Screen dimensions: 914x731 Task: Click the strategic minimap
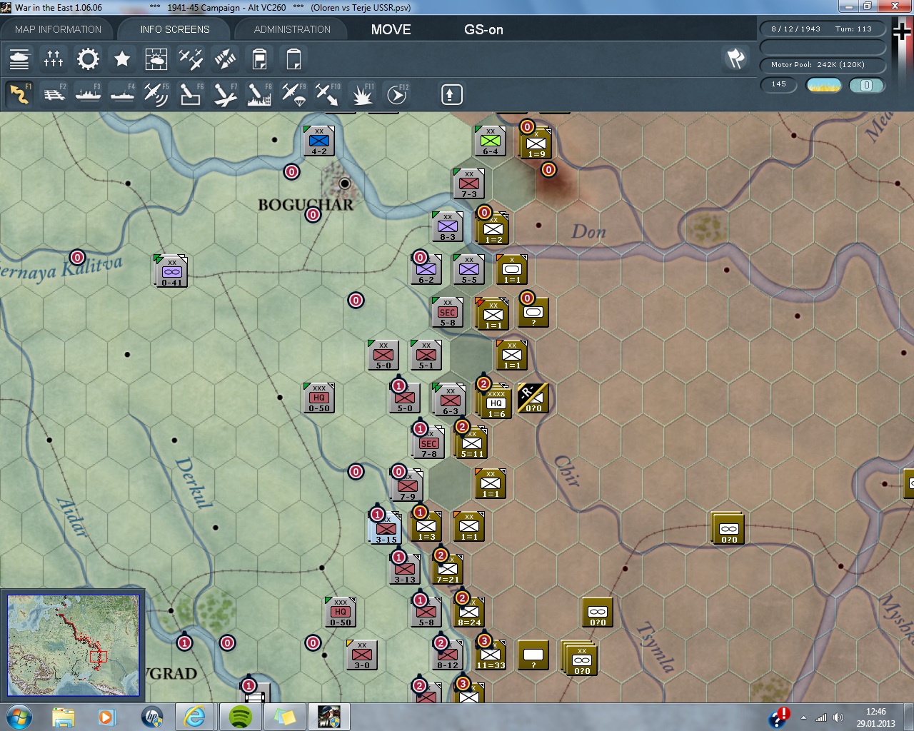point(74,645)
